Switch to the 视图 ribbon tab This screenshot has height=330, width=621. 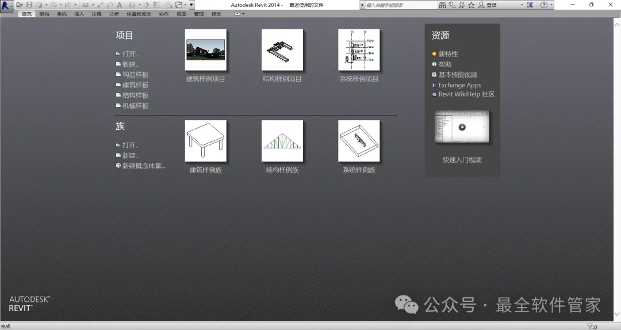coord(181,14)
